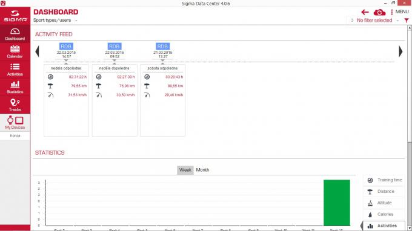
Task: Select Calories statistics tab
Action: (385, 214)
